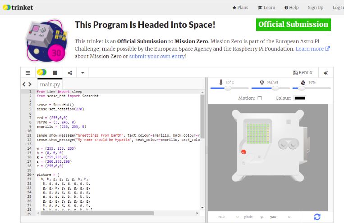Viewport: 344px width, 223px height.
Task: Click the Remix button
Action: point(303,72)
